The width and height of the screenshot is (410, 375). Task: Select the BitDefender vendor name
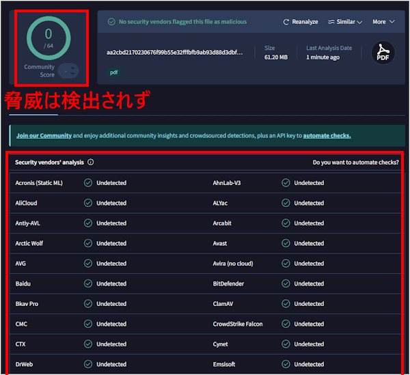tap(228, 283)
